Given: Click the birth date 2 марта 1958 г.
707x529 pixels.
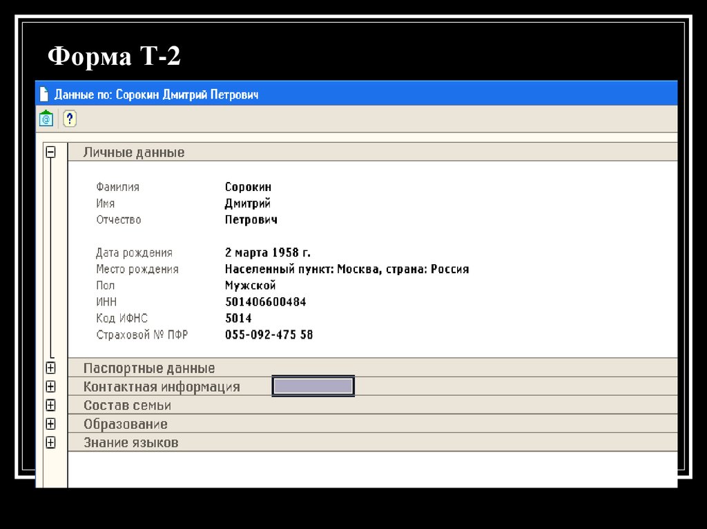Looking at the screenshot, I should (268, 252).
